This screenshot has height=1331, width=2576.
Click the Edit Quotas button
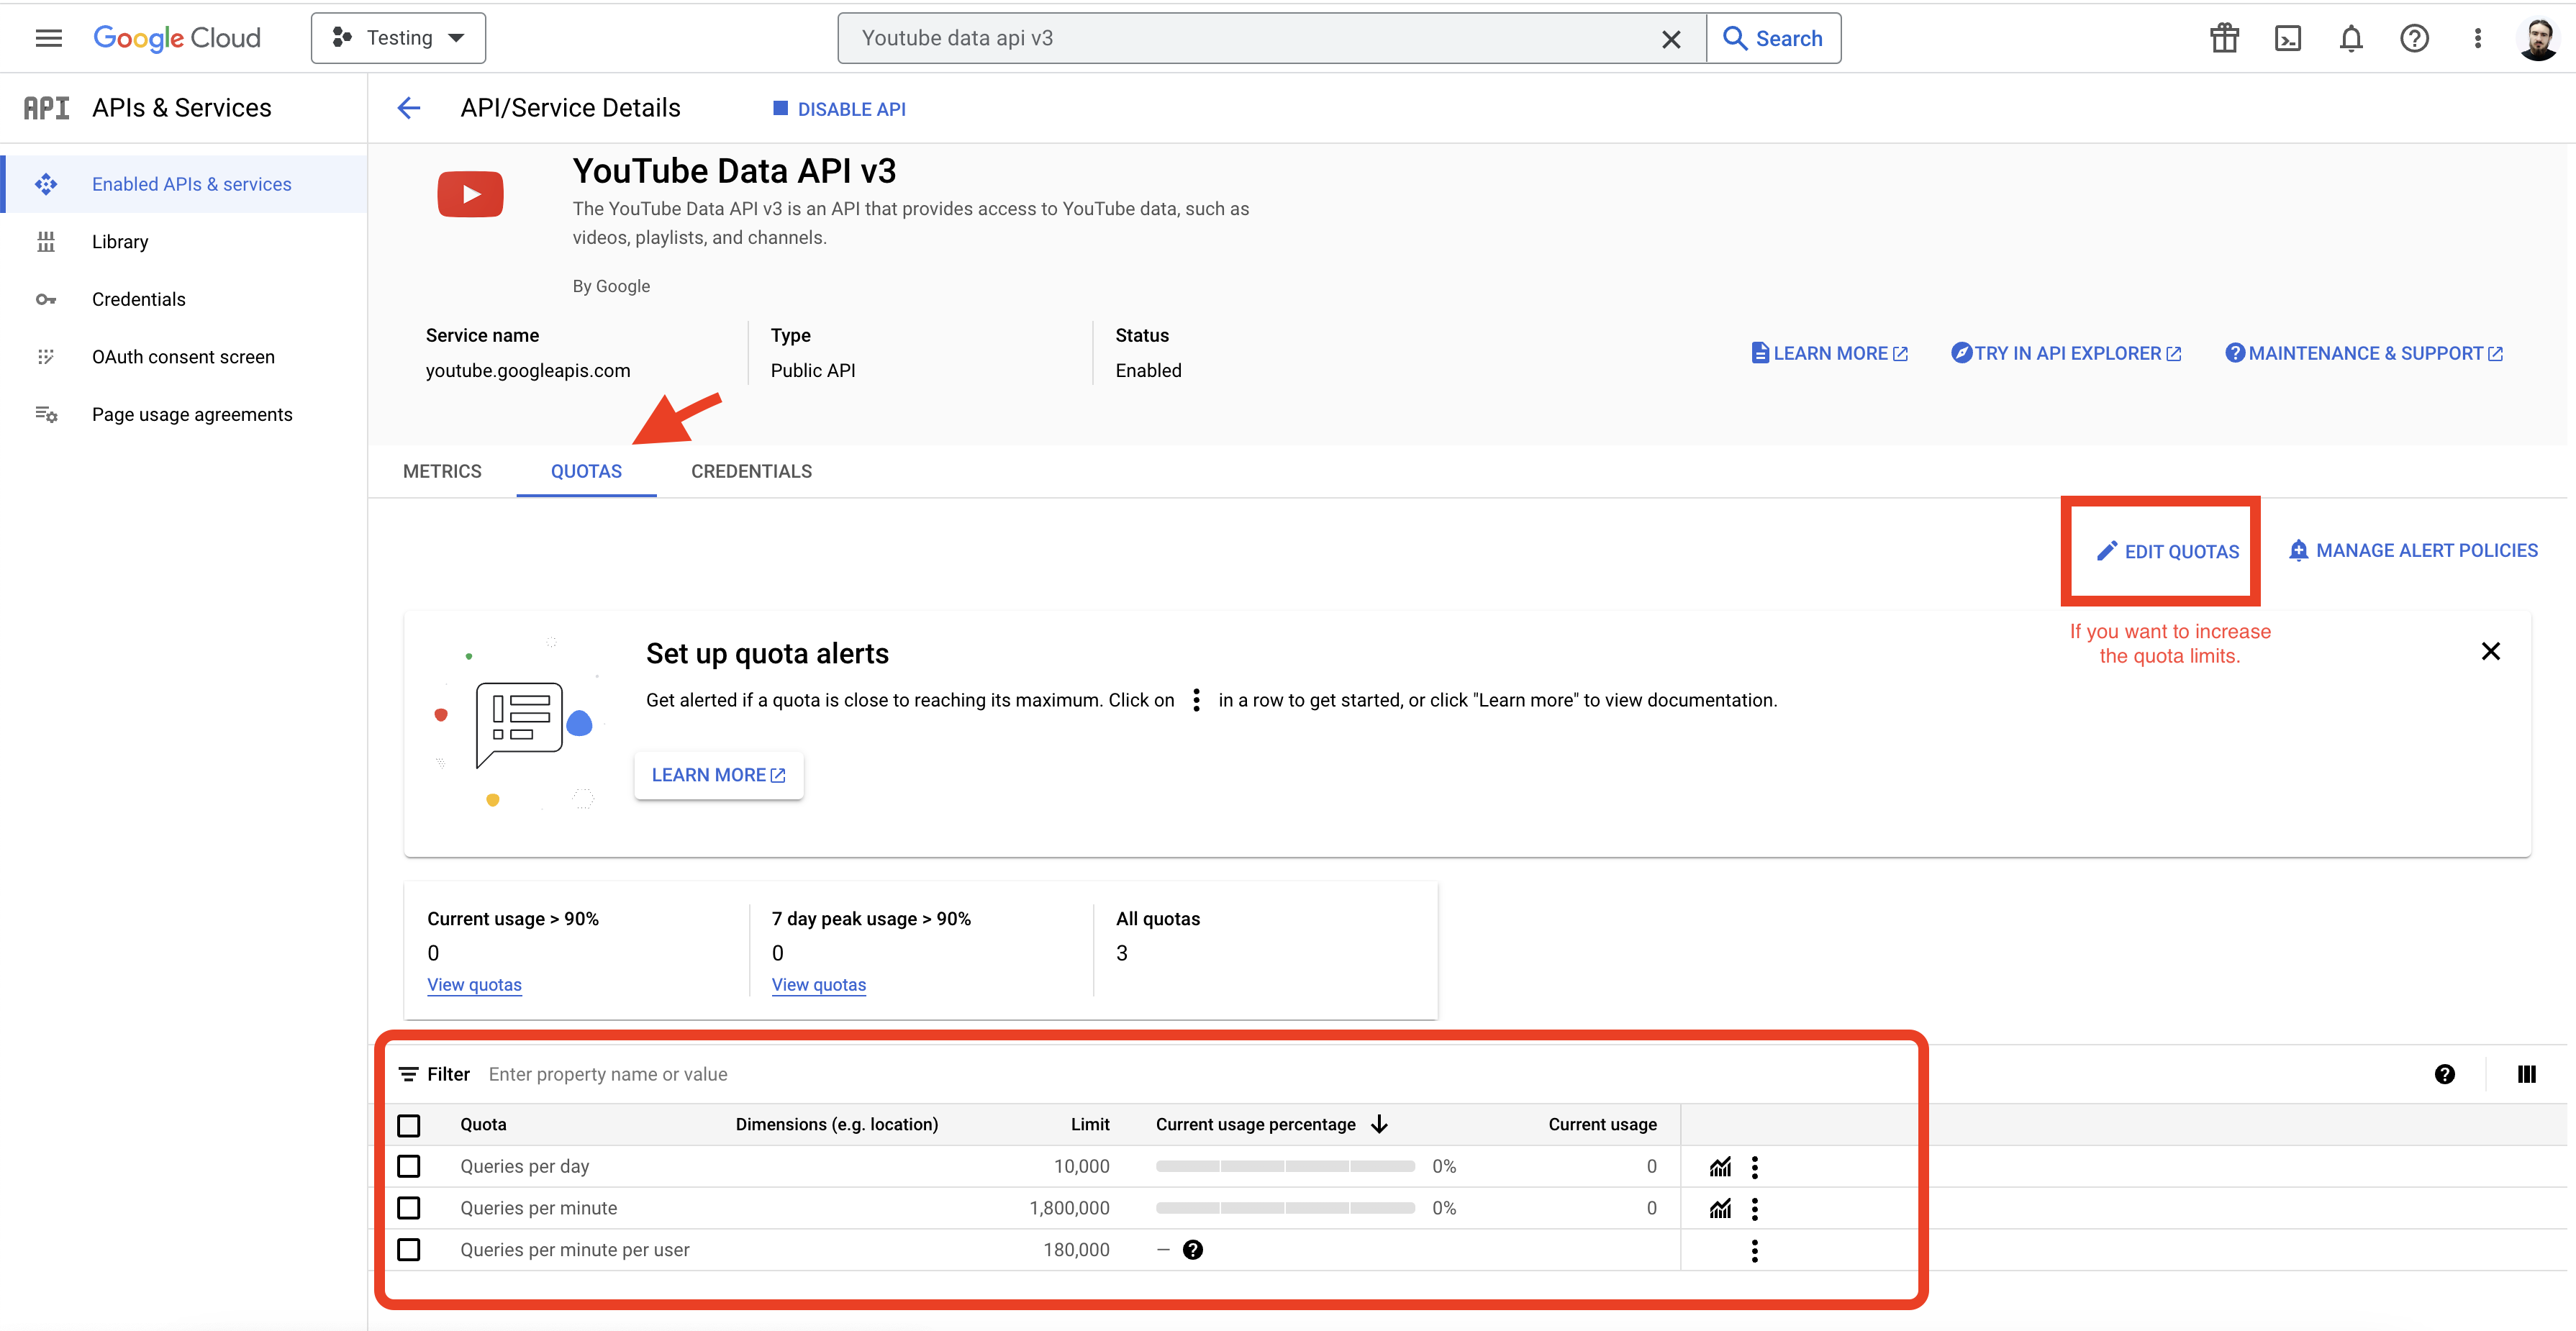tap(2167, 551)
